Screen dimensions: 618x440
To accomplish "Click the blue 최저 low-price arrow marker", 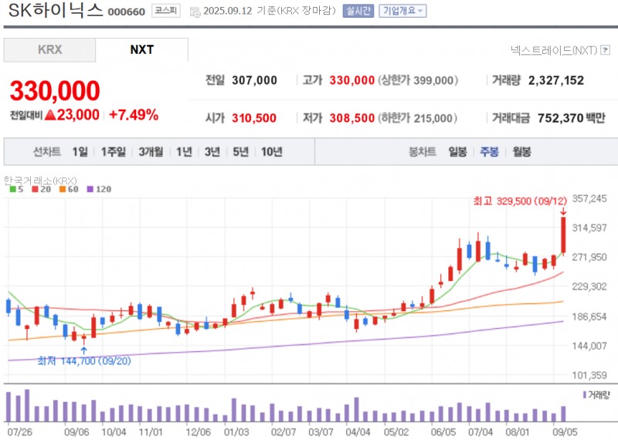I will 83,350.
